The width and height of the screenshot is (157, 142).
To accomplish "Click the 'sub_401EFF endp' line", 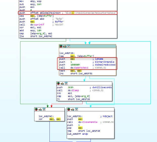I will (77, 134).
